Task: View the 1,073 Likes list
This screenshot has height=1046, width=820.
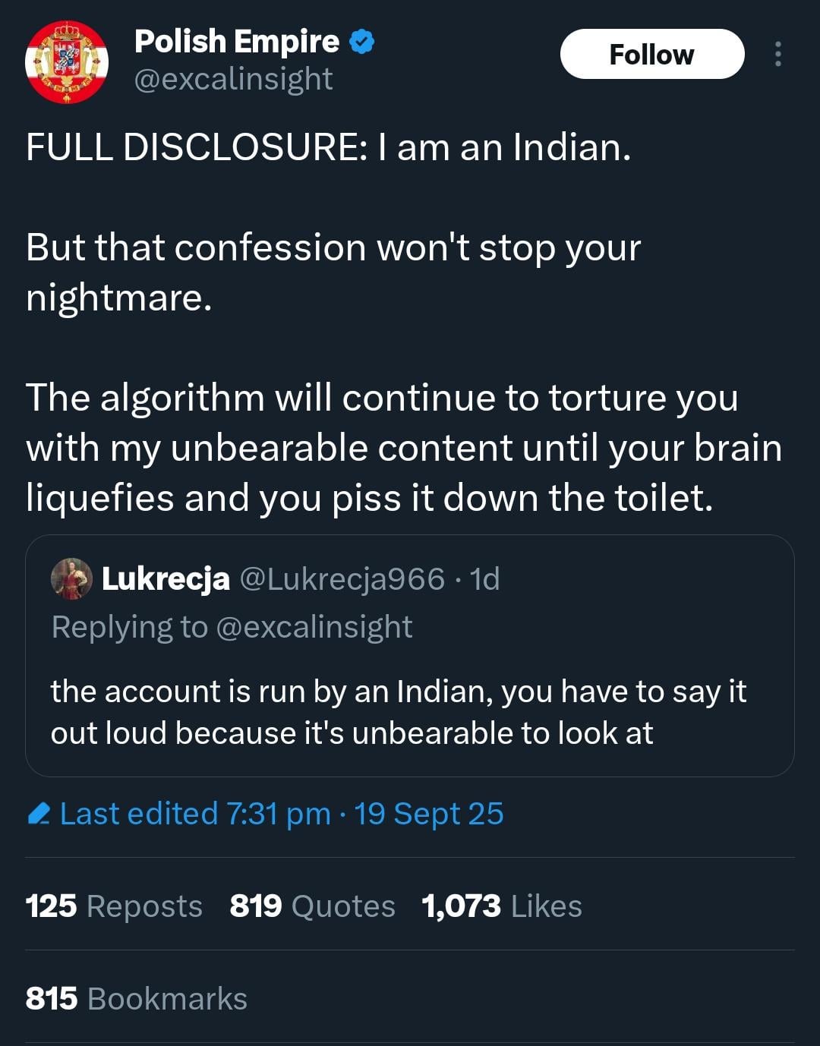Action: [502, 906]
